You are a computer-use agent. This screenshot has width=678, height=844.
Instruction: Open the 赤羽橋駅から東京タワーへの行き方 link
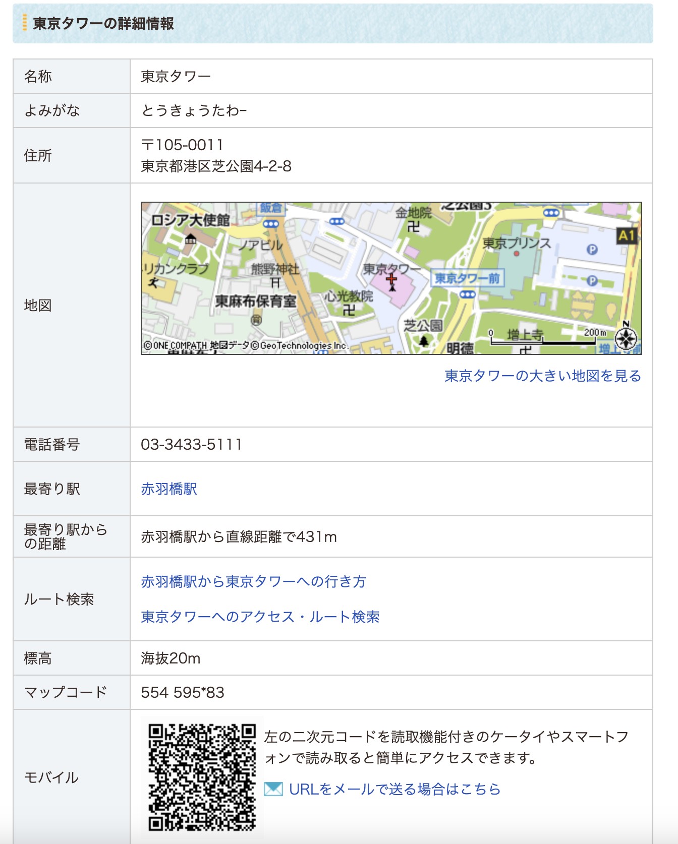(254, 582)
